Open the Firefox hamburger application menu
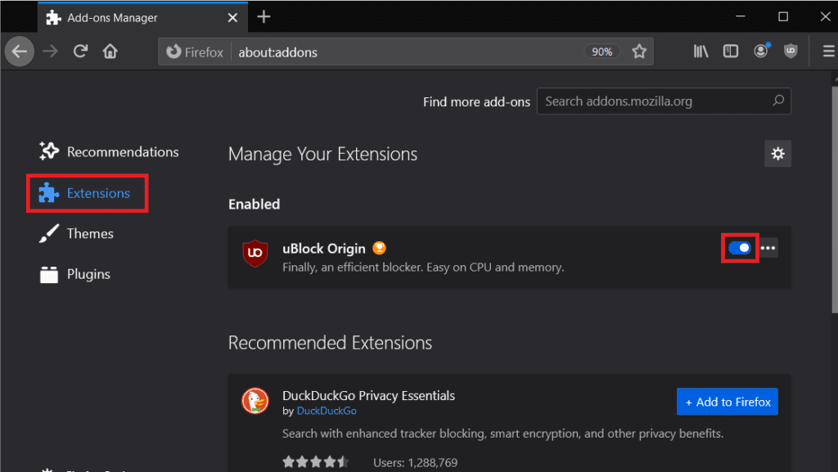838x472 pixels. tap(827, 52)
